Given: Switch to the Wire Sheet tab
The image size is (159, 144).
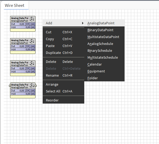Looking at the screenshot, I should tap(15, 5).
